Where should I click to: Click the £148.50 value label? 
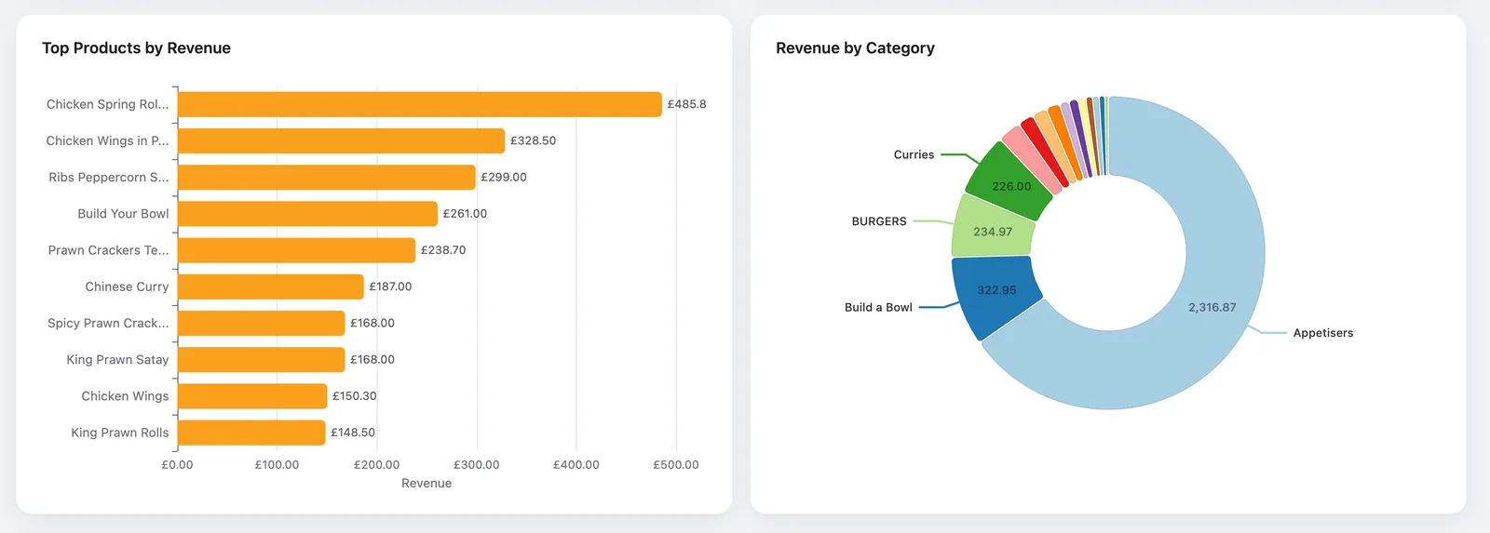[x=353, y=433]
